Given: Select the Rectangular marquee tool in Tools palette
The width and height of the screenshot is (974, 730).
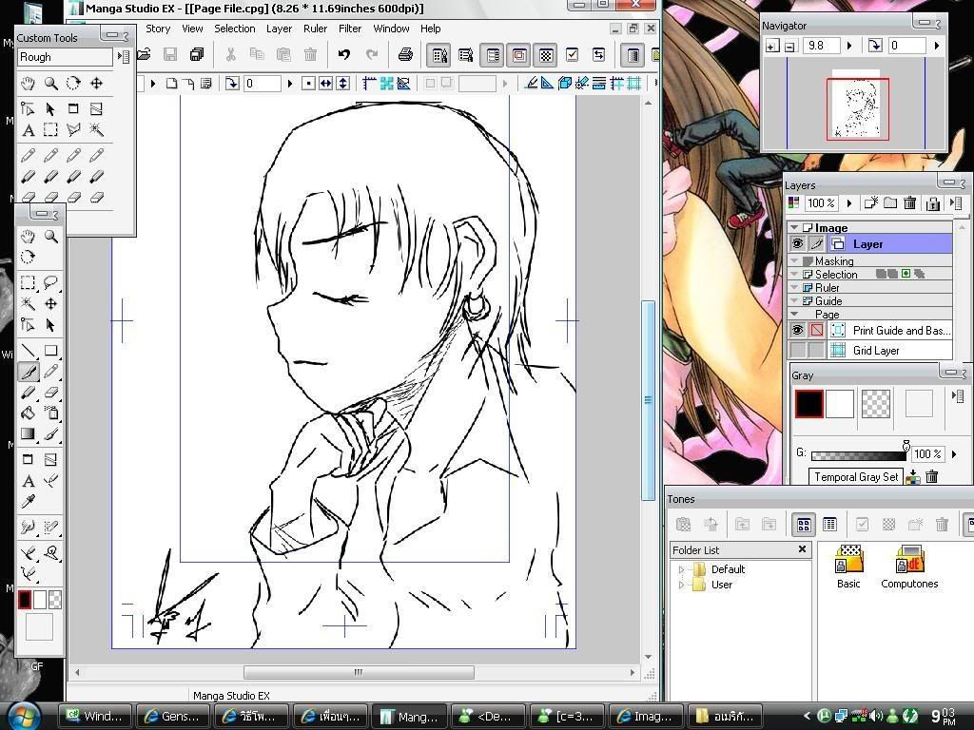Looking at the screenshot, I should coord(29,283).
